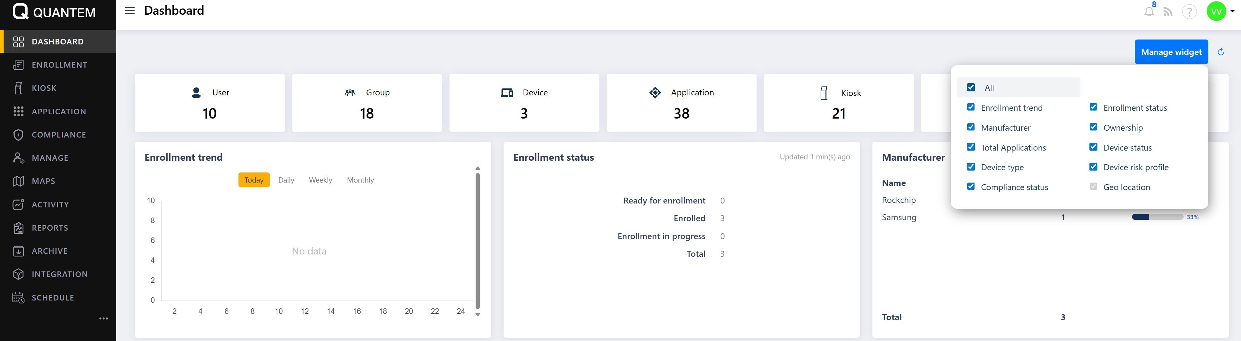Toggle the hamburger menu icon
The height and width of the screenshot is (341, 1241).
[x=130, y=10]
